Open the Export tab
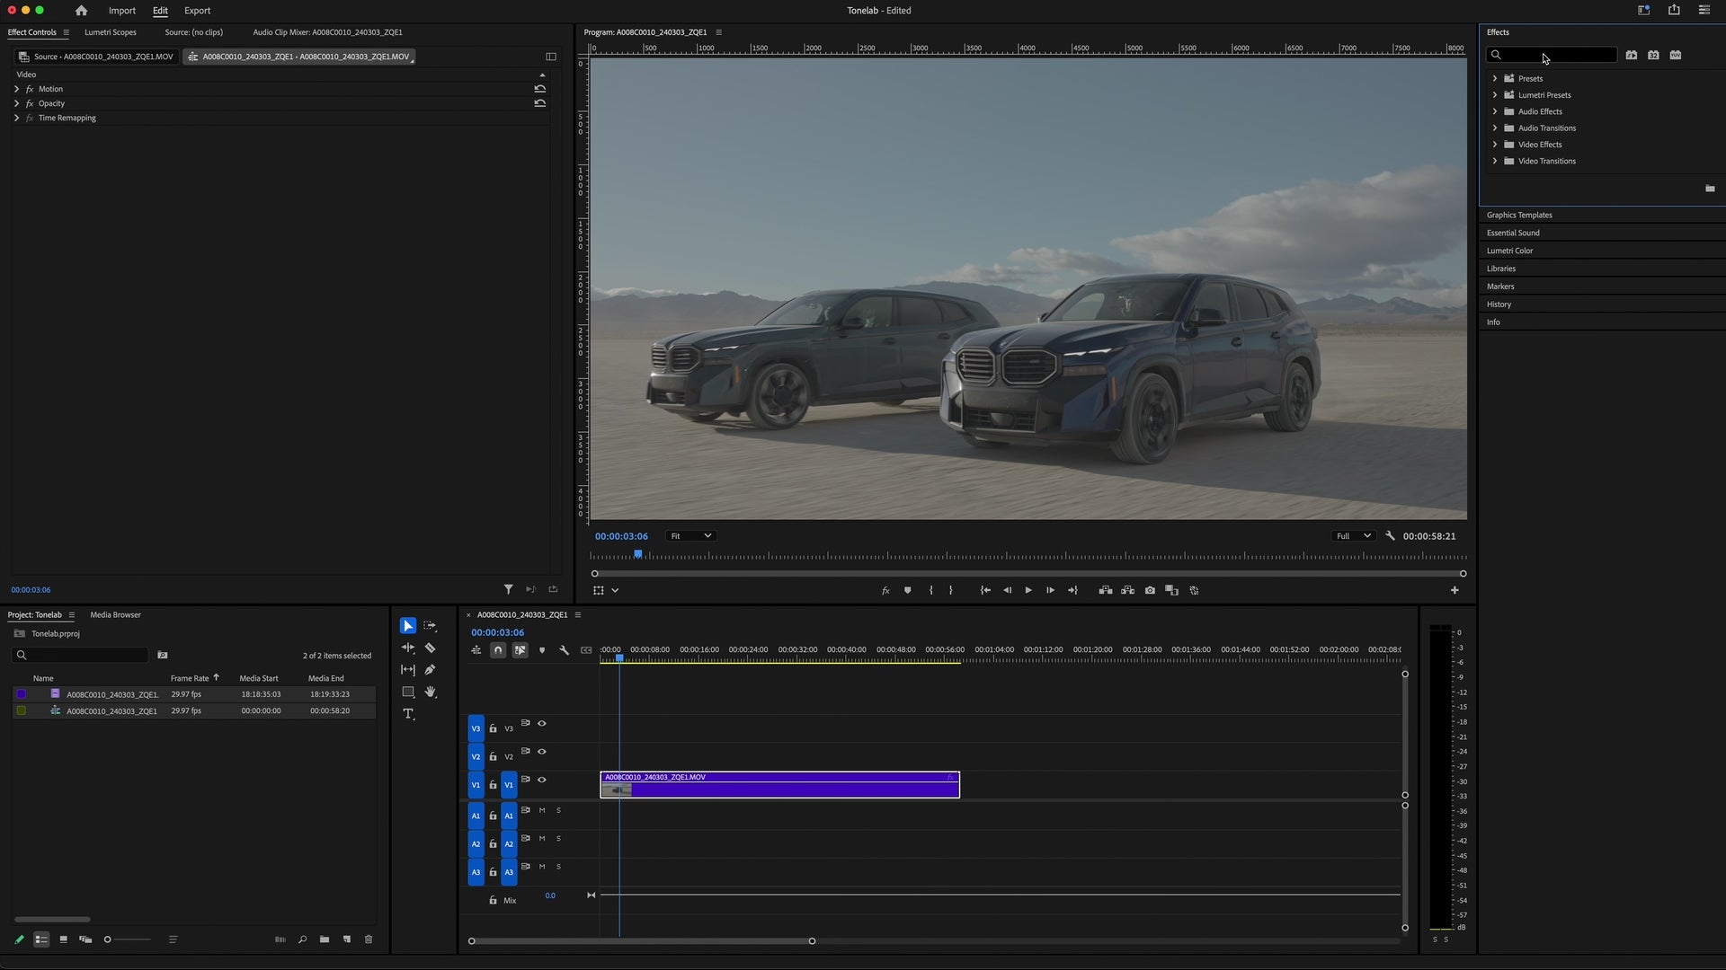 tap(197, 11)
